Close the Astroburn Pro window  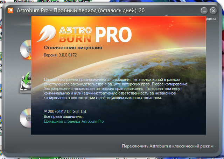click(213, 11)
